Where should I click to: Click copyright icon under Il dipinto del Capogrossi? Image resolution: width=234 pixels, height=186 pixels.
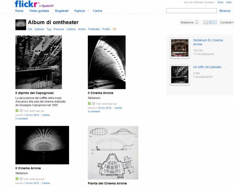[21, 111]
